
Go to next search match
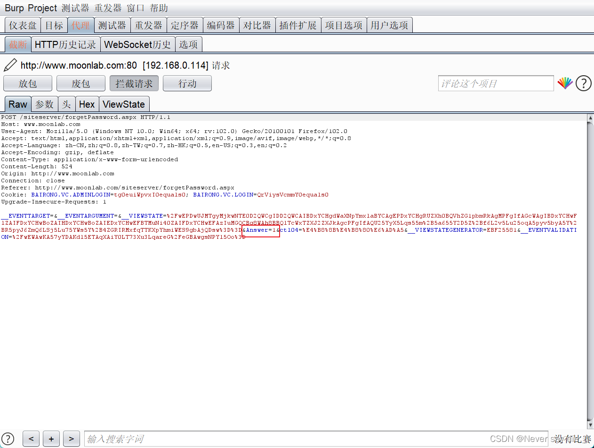click(x=72, y=439)
